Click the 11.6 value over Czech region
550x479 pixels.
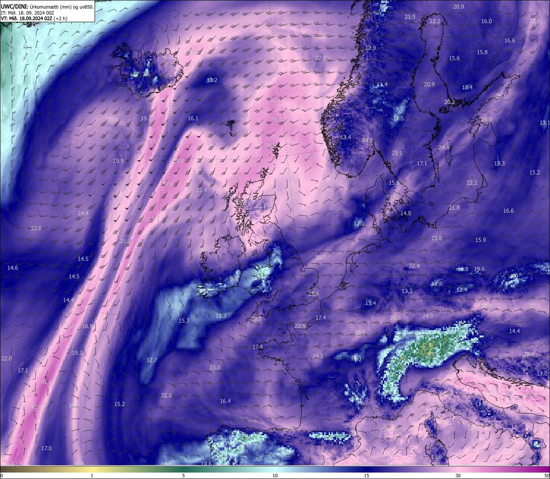436,284
